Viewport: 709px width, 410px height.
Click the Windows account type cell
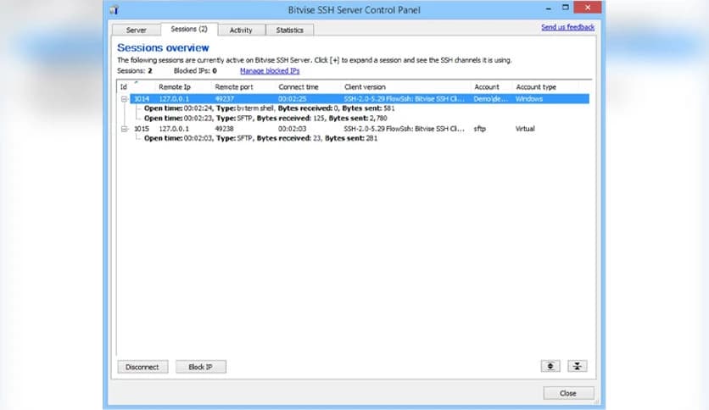coord(529,99)
